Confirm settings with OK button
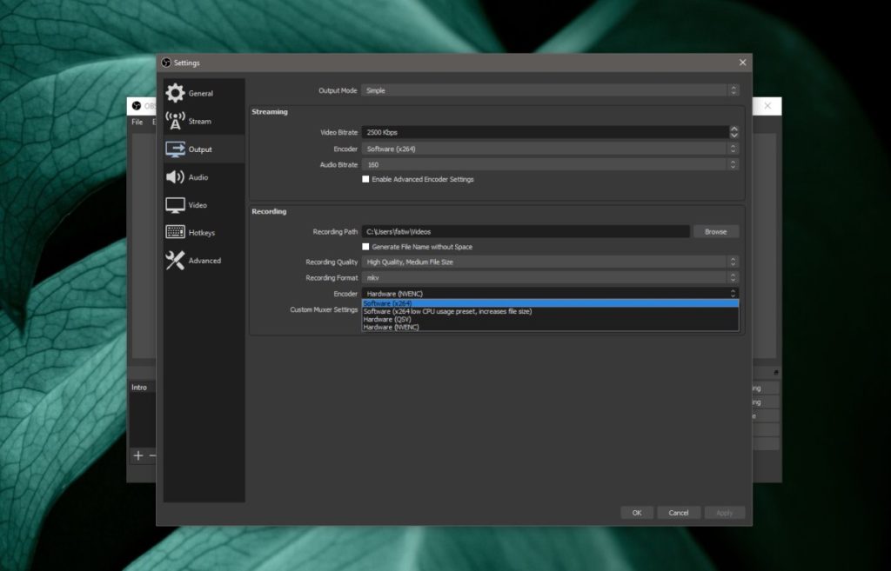Screen dimensions: 891x571 636,513
